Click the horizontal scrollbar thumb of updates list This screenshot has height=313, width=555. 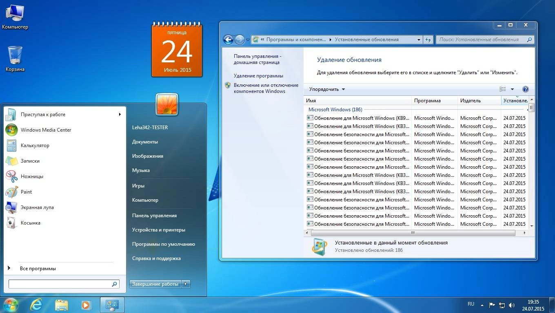(413, 233)
